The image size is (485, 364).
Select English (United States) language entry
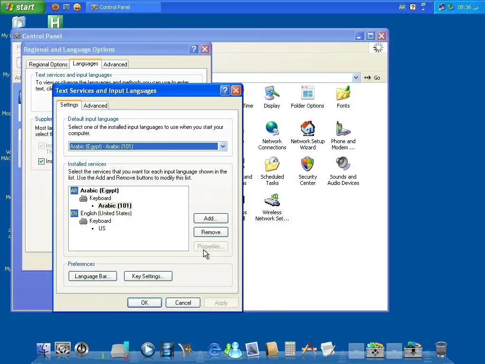point(106,213)
